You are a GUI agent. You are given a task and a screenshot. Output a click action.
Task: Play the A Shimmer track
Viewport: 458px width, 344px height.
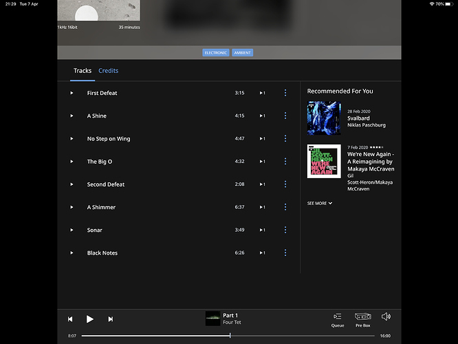tap(72, 207)
